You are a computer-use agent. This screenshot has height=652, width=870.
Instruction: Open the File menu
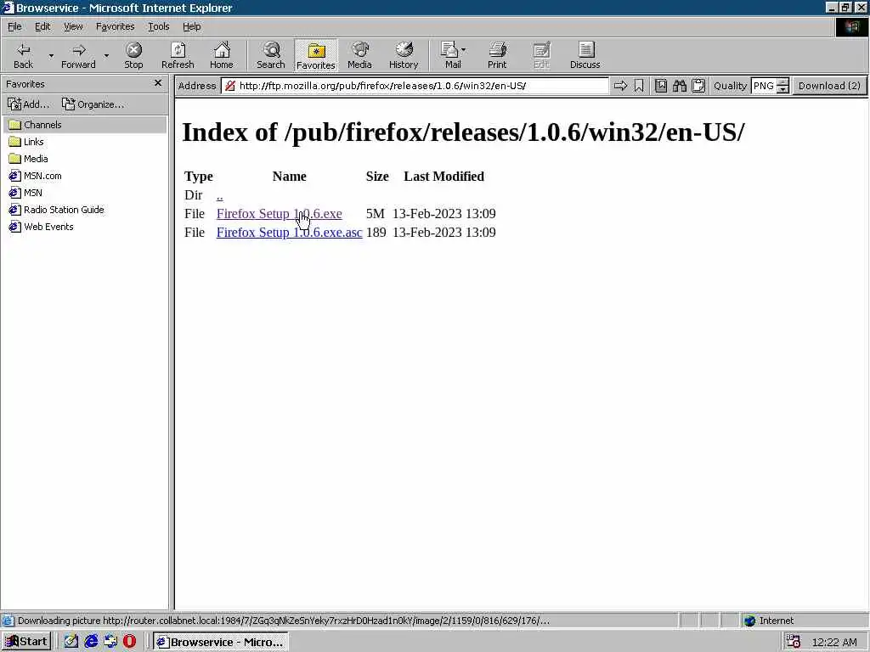tap(14, 26)
